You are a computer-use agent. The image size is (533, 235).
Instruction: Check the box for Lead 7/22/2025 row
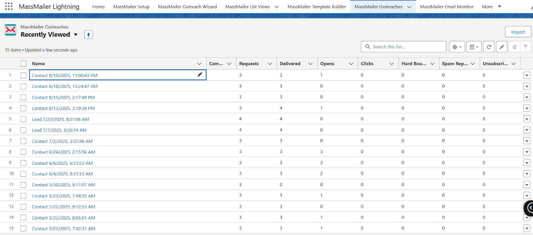[23, 119]
